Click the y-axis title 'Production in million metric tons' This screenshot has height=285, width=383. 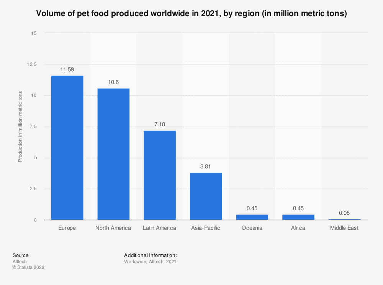(21, 127)
